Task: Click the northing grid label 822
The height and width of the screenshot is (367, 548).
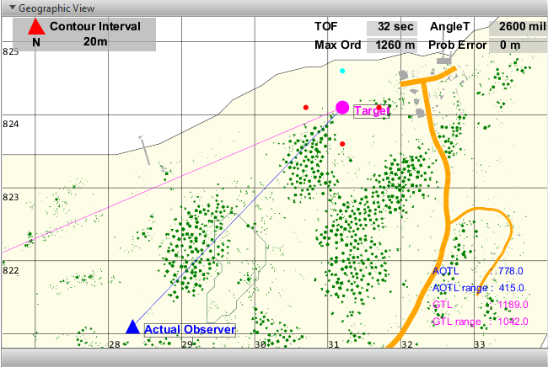Action: pyautogui.click(x=10, y=270)
